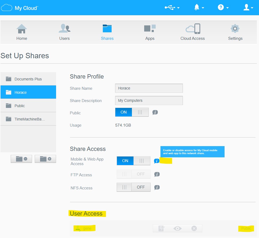Edit the Share Name field
The image size is (259, 238).
click(149, 88)
